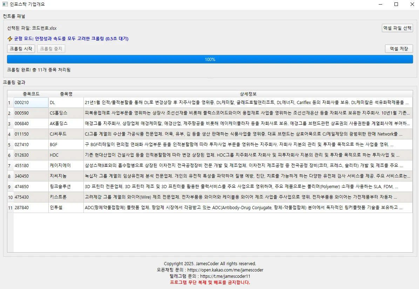419x289 pixels.
Task: Maximize the 인포스탁 기업개요 window
Action: (x=396, y=4)
